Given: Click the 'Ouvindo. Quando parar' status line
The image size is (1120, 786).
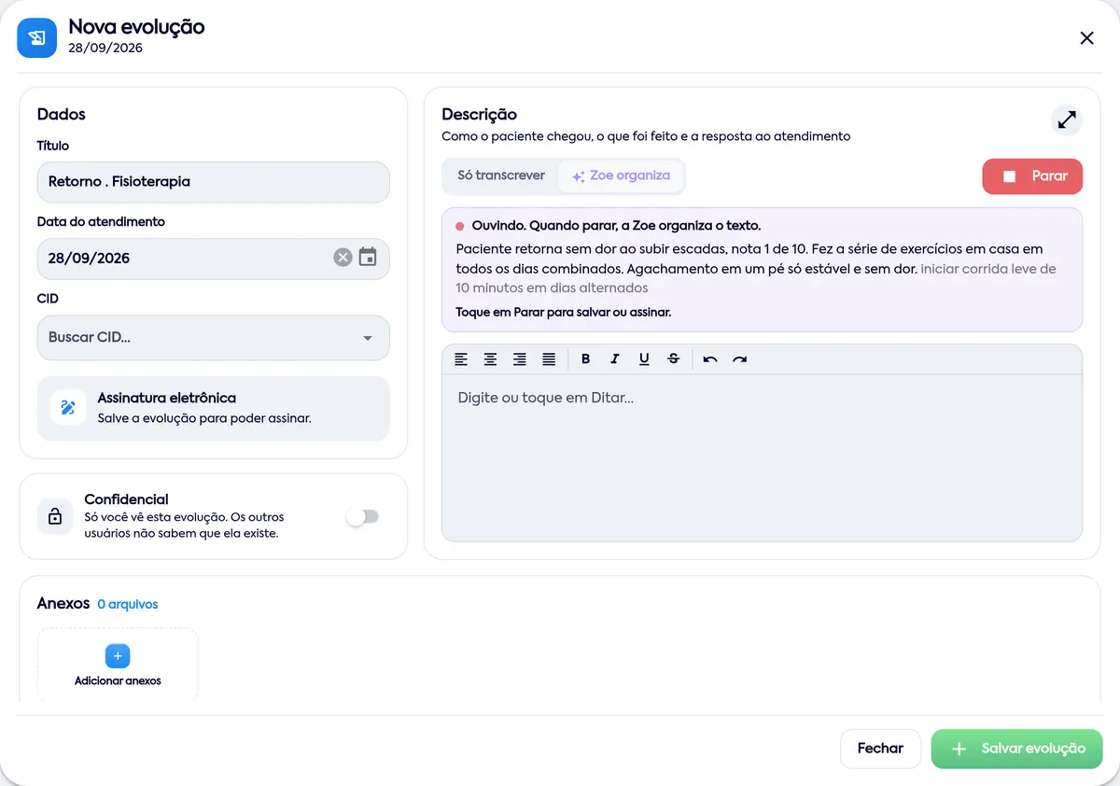Looking at the screenshot, I should (x=616, y=226).
